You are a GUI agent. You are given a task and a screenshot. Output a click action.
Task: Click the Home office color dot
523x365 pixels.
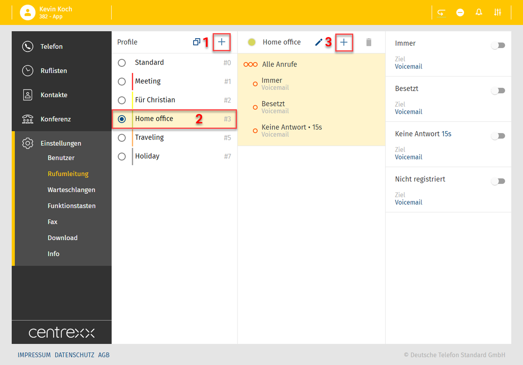252,42
